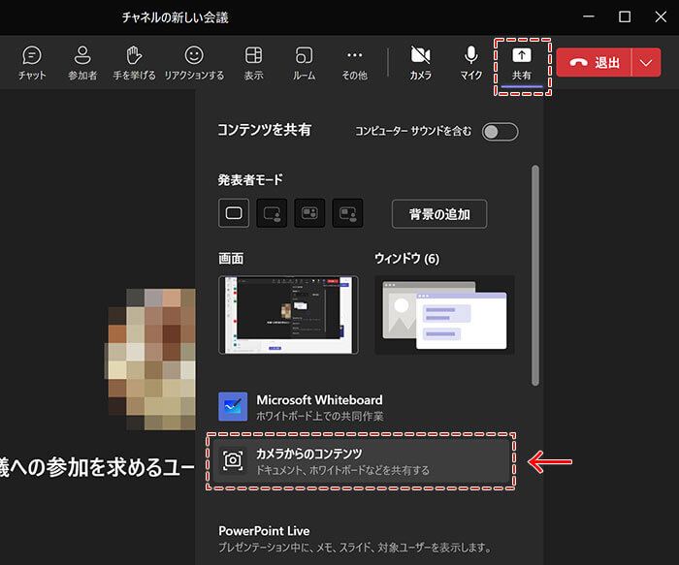
Task: Click the share panel scrollbar
Action: [535, 275]
